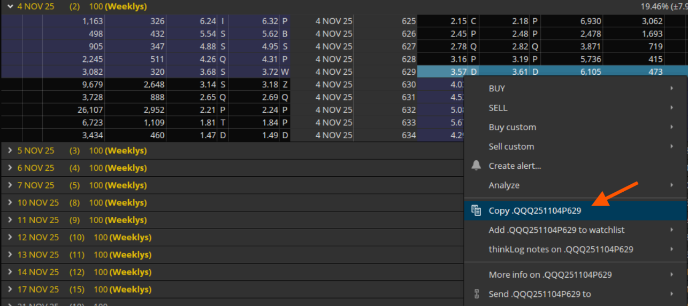Image resolution: width=688 pixels, height=306 pixels.
Task: Expand the 14 NOV 25 expiration row
Action: click(x=10, y=272)
